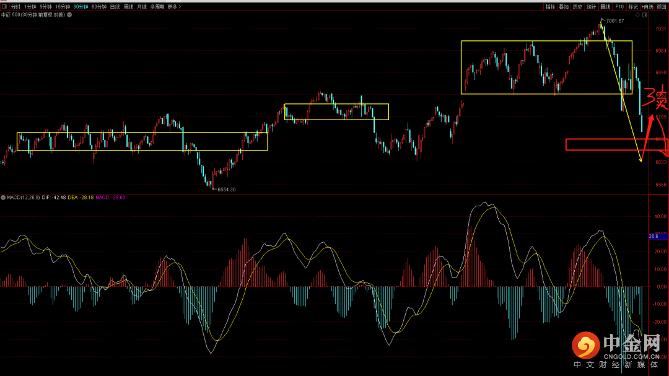
Task: Toggle the side panel icon at top-left
Action: point(4,7)
